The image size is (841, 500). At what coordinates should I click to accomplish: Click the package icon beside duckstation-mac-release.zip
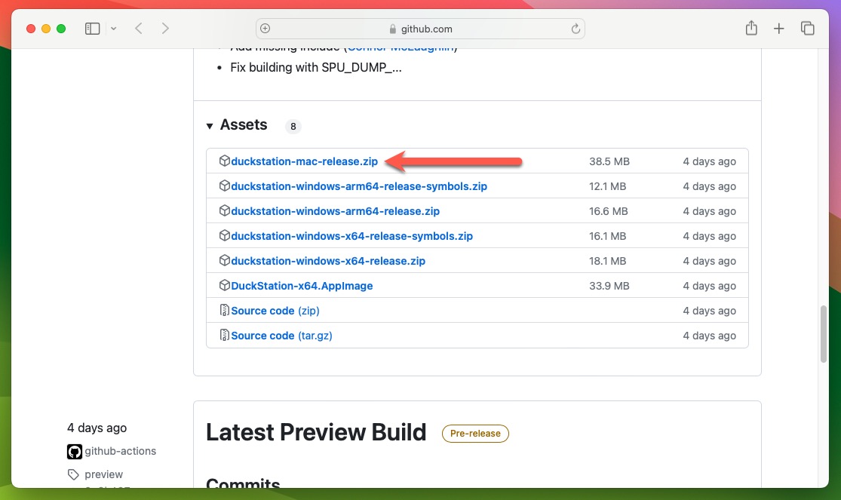225,161
